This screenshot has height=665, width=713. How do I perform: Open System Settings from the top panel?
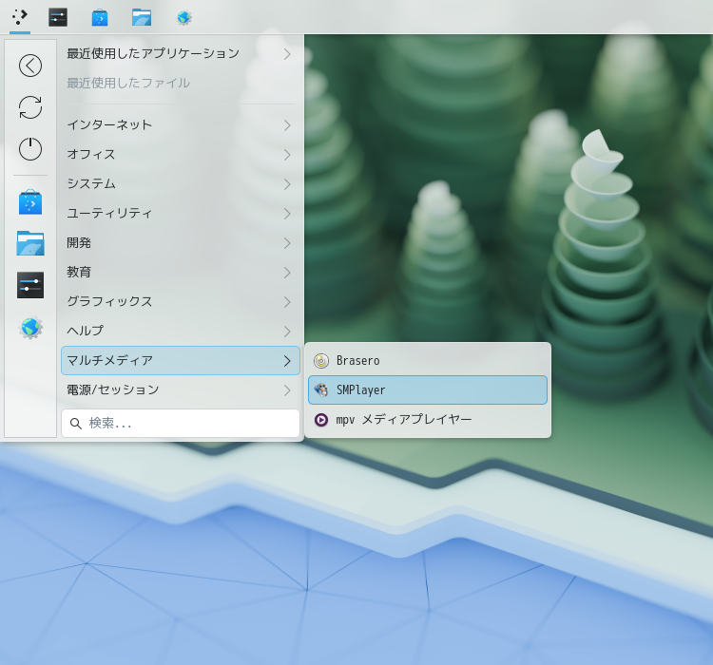coord(58,17)
